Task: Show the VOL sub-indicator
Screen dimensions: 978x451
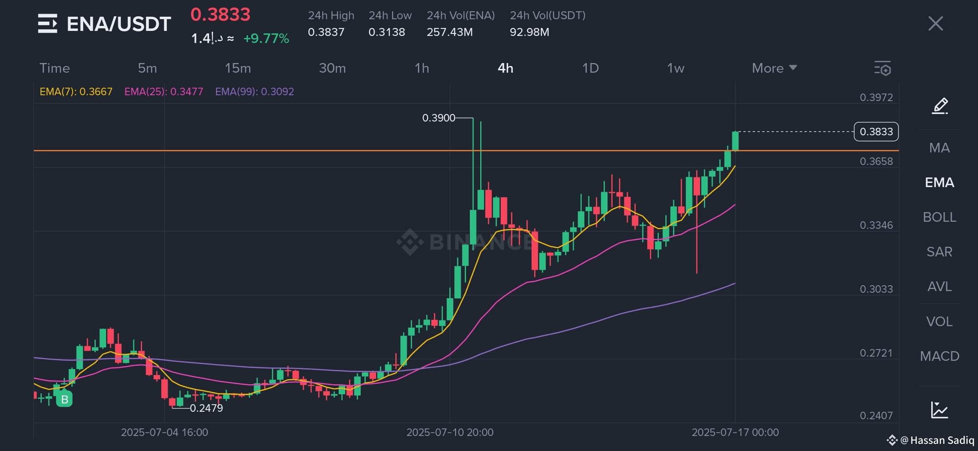Action: click(x=940, y=322)
